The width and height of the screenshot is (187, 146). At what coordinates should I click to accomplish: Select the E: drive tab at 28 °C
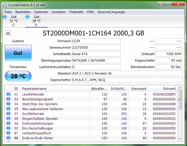[36, 21]
